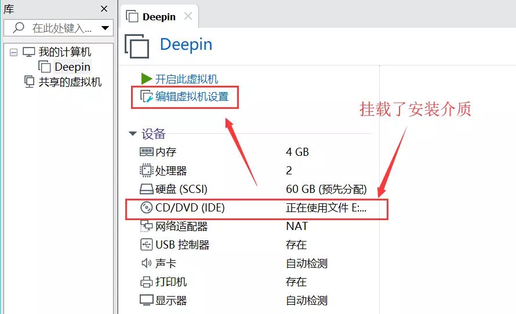Click the CD/DVD (IDE) device label
The width and height of the screenshot is (516, 314).
(x=190, y=208)
